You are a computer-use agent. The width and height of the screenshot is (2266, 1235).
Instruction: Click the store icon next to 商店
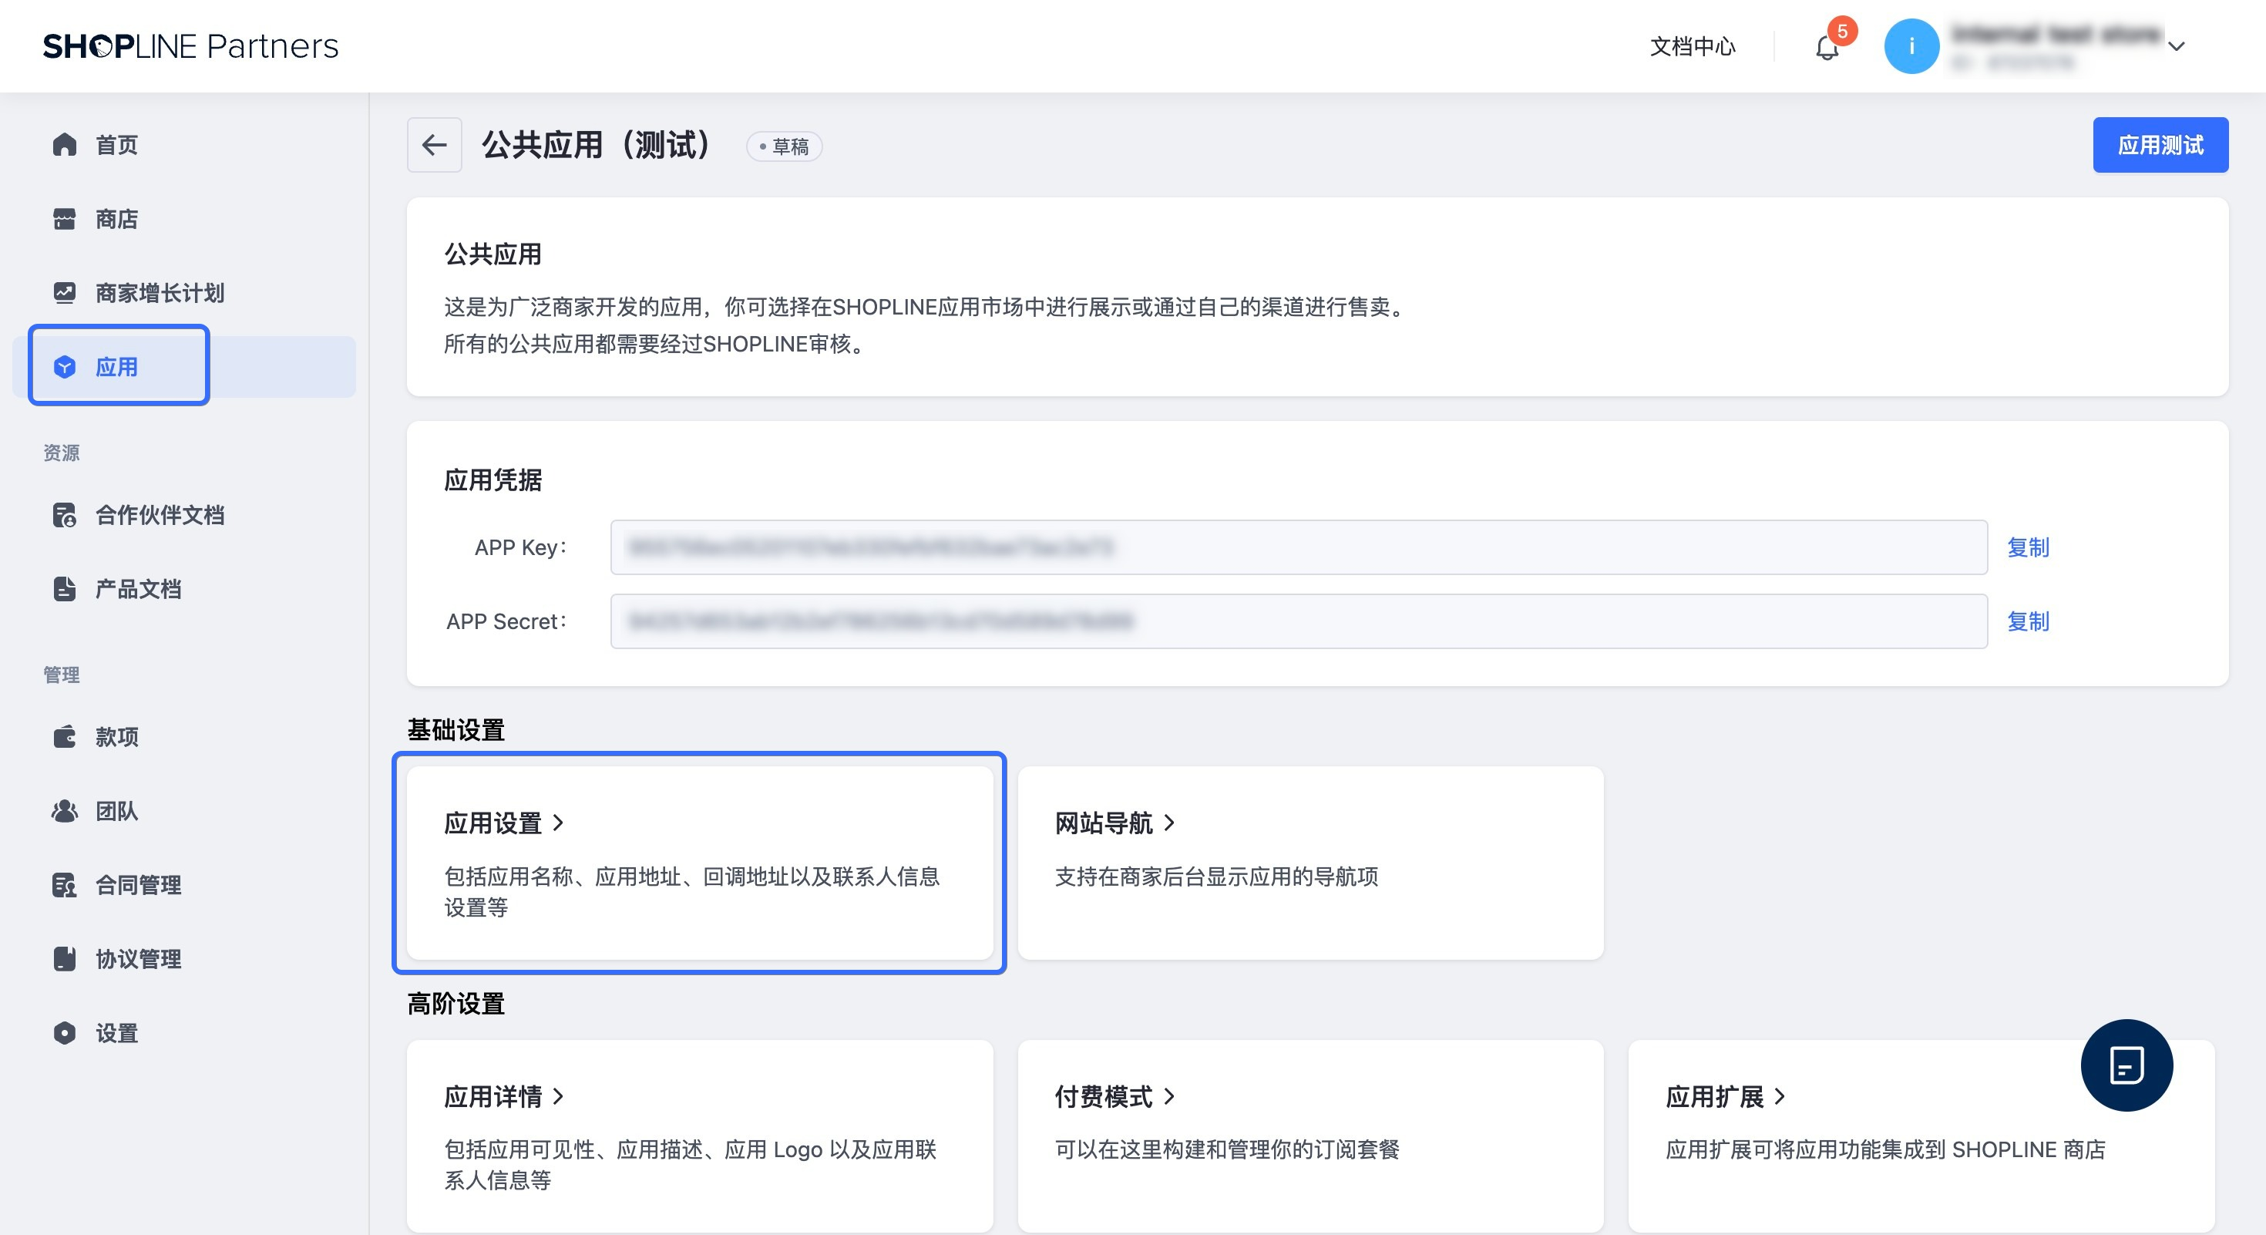click(x=64, y=219)
